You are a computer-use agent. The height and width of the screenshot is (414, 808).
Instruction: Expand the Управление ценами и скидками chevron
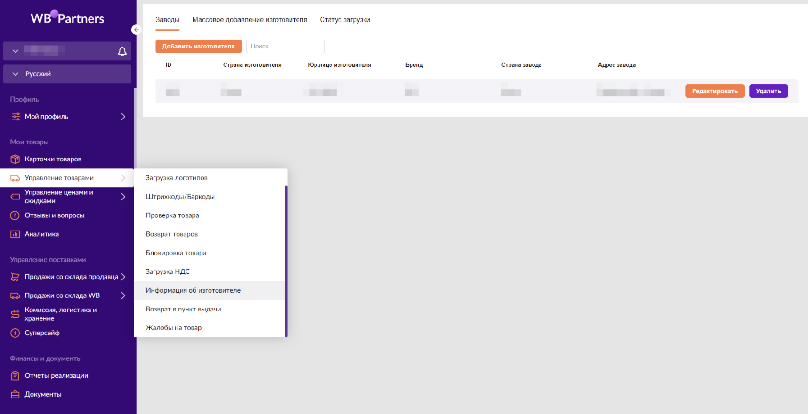click(x=123, y=197)
